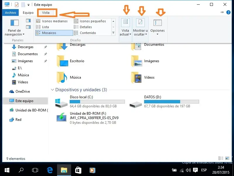Open Vídeos in navigation pane
This screenshot has width=234, height=176.
[20, 82]
